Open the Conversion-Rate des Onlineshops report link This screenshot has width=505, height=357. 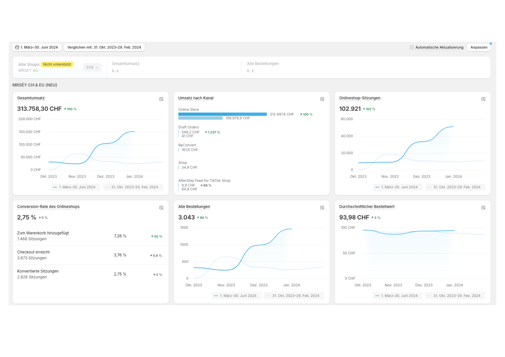(48, 207)
